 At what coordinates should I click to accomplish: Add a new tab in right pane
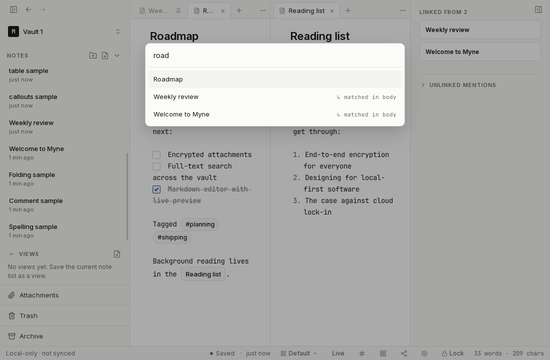[348, 10]
